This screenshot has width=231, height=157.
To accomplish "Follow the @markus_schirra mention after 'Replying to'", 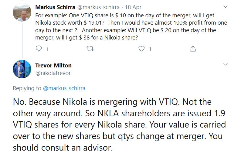I will [64, 88].
